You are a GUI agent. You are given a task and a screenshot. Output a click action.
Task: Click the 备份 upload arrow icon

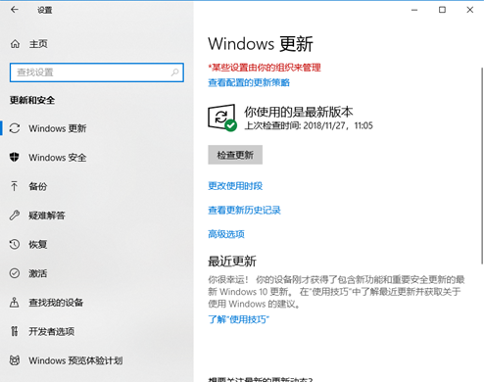[15, 186]
